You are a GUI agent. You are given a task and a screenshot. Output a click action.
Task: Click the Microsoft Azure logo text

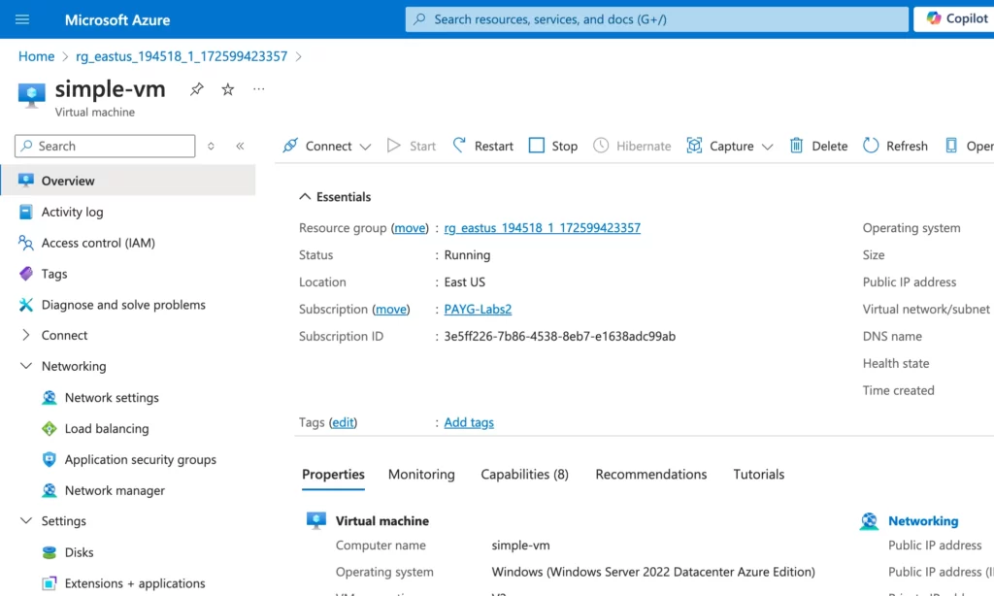pos(117,19)
